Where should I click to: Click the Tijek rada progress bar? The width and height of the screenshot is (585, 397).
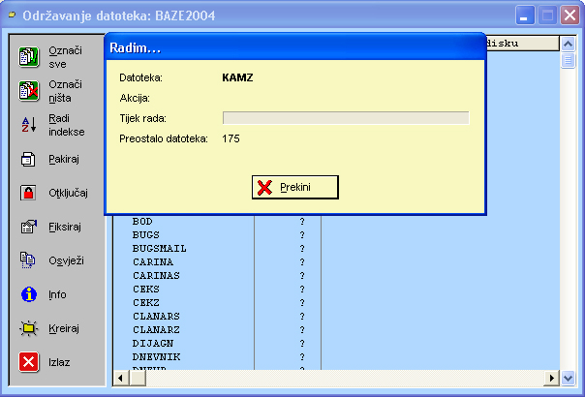tap(345, 118)
